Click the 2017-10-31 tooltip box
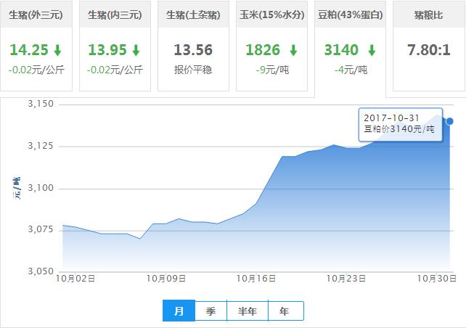Viewport: 466px width, 328px height. 401,124
